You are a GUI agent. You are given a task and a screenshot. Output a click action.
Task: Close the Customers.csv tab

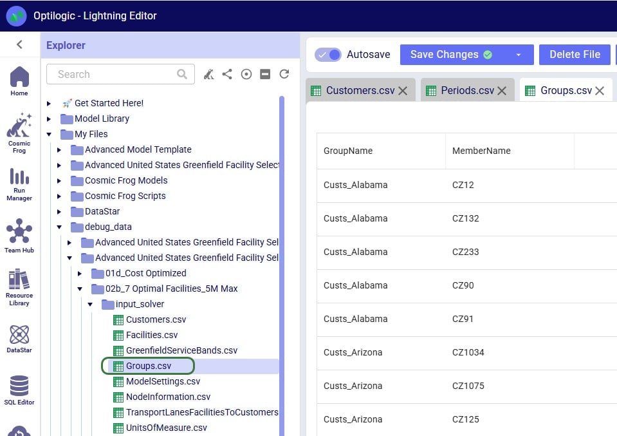403,91
